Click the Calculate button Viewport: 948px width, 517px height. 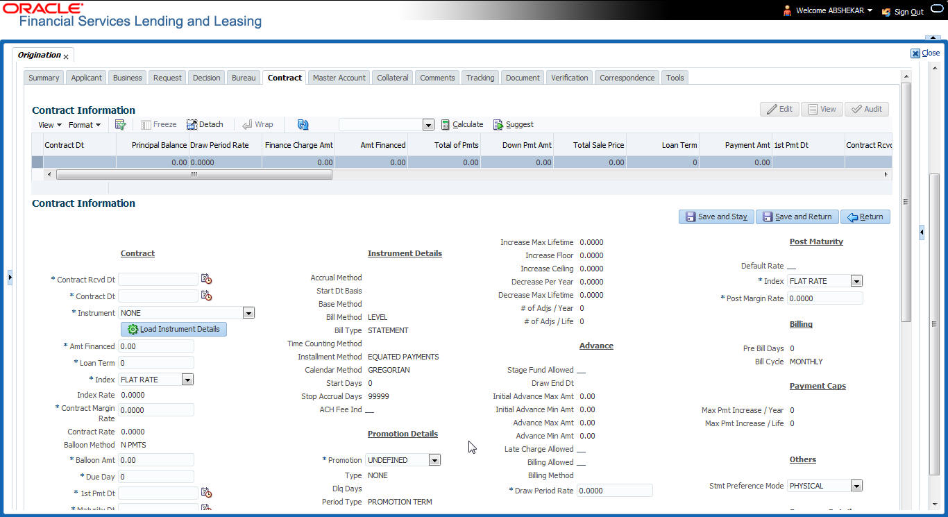[462, 125]
